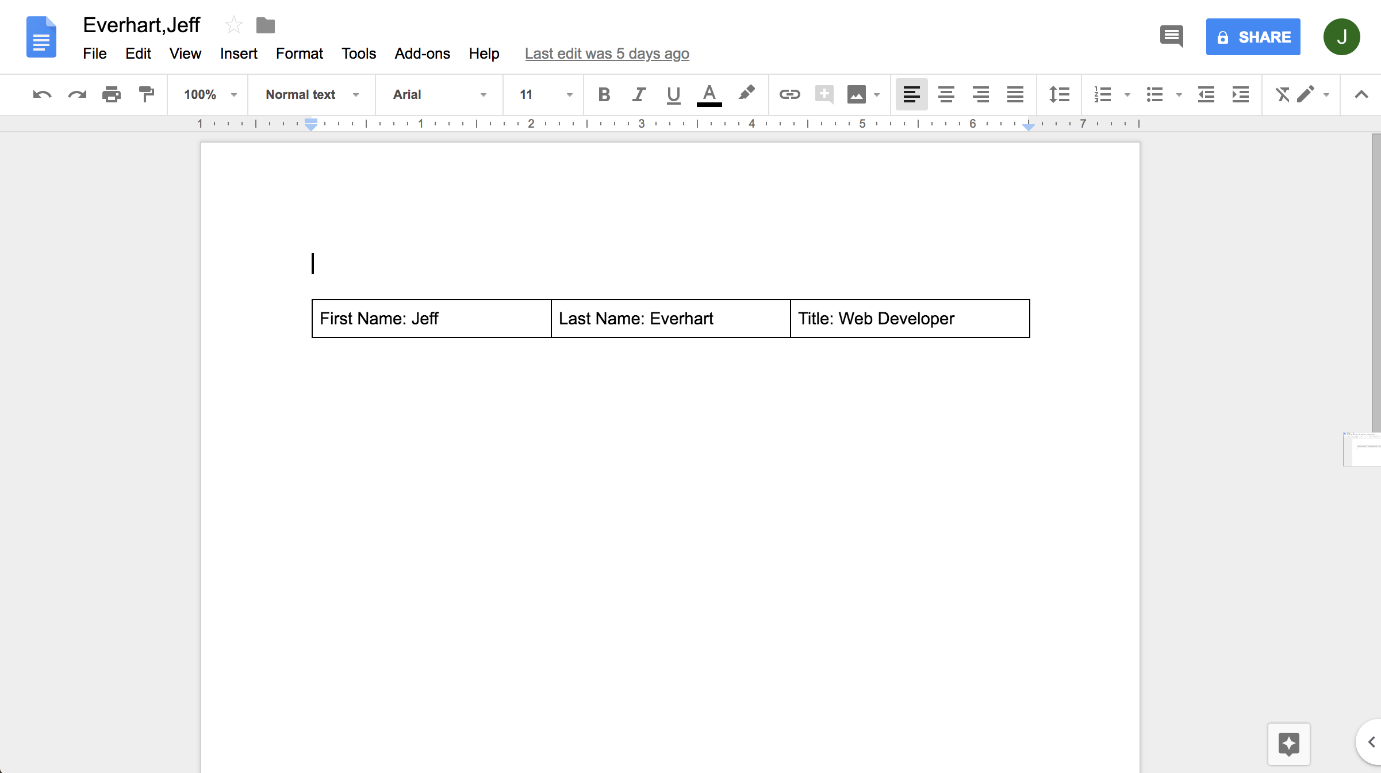This screenshot has height=773, width=1381.
Task: Click the insert link icon
Action: [x=788, y=94]
